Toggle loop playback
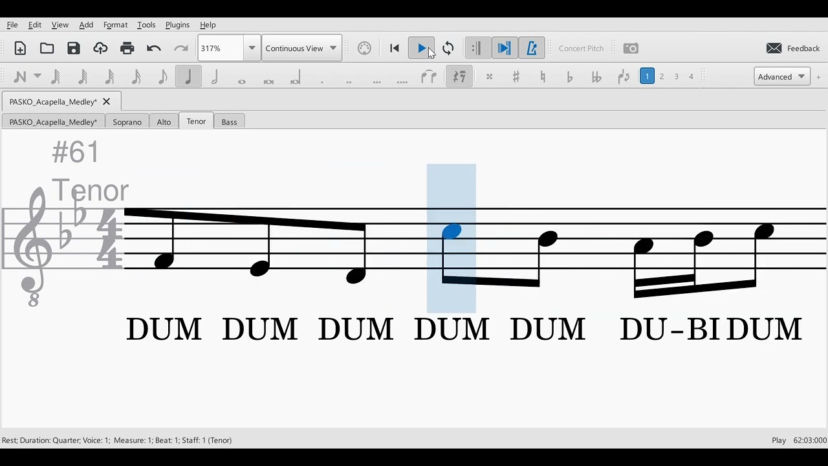Viewport: 828px width, 466px height. point(448,49)
